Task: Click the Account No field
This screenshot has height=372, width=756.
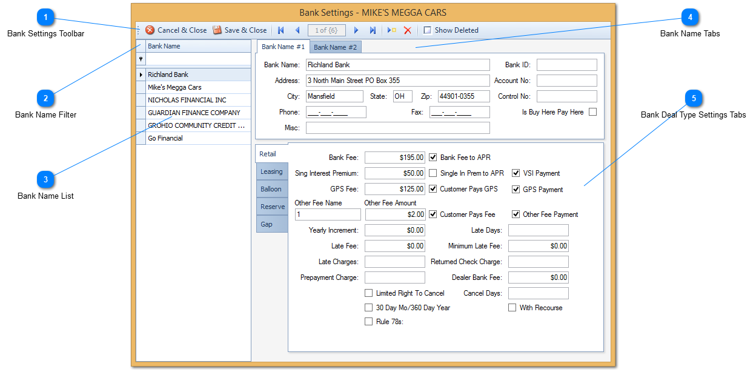Action: [566, 81]
